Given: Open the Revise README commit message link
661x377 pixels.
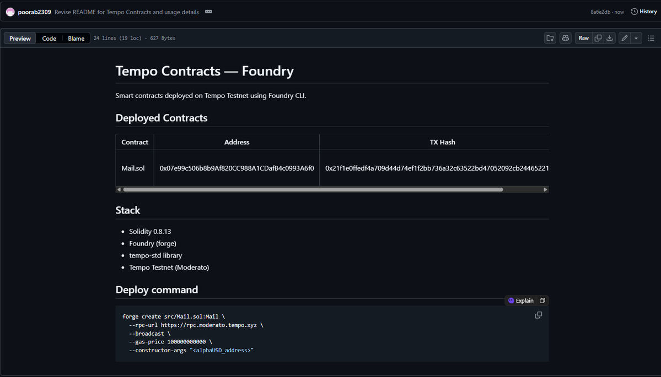Looking at the screenshot, I should coord(126,12).
